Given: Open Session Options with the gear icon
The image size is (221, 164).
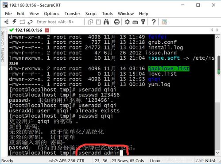Looking at the screenshot, I should (x=127, y=22).
